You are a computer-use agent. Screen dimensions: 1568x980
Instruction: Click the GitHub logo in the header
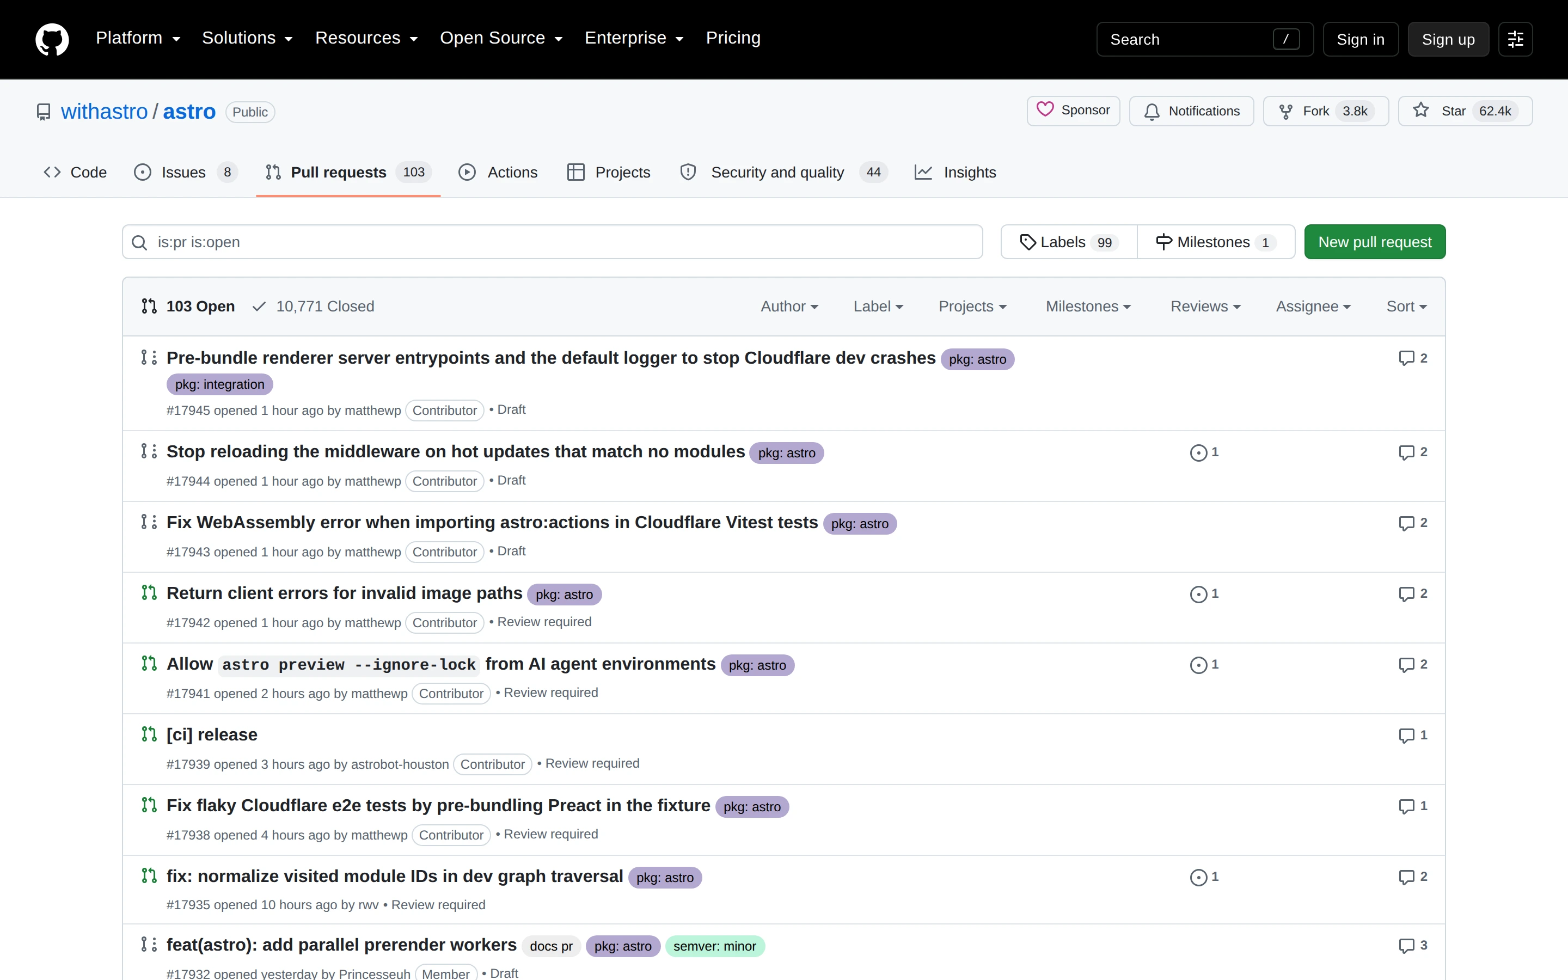(52, 40)
